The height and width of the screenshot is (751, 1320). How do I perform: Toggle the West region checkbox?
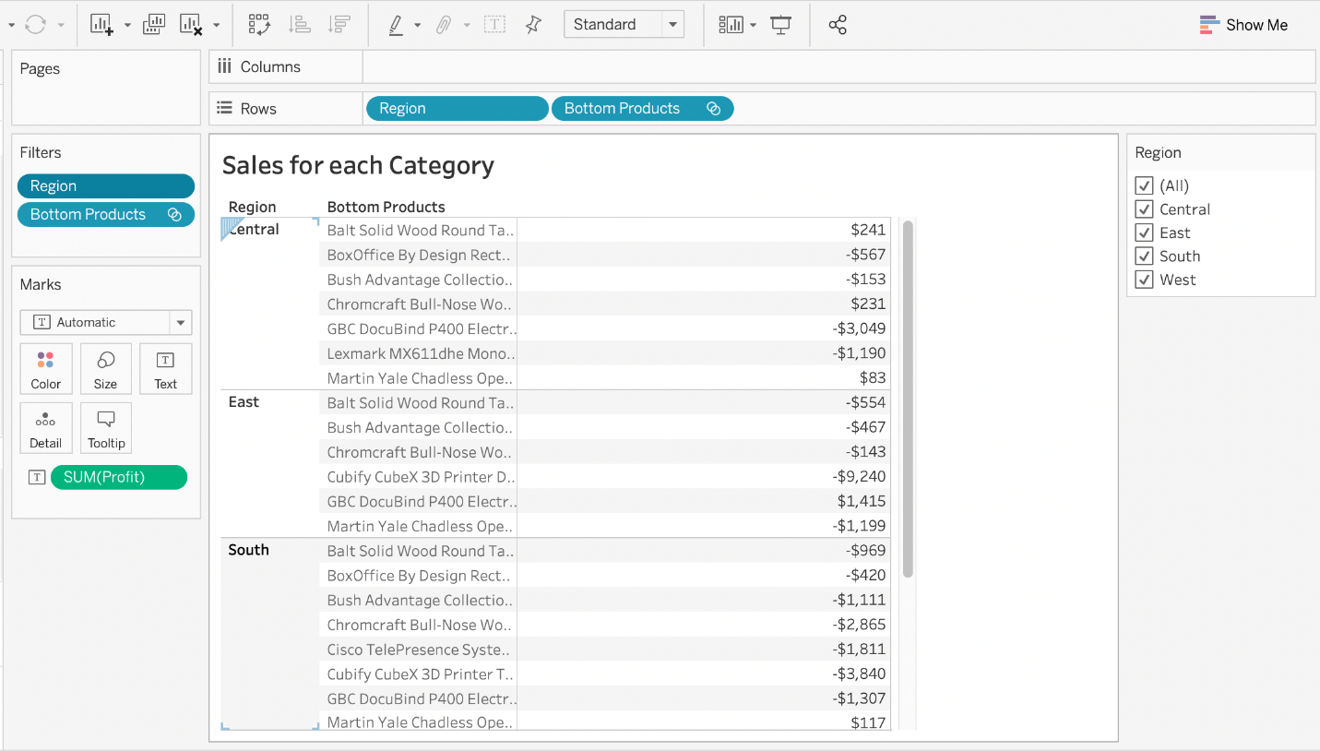(x=1145, y=280)
